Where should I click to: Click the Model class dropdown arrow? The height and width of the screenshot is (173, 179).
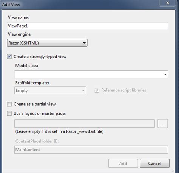(x=165, y=74)
